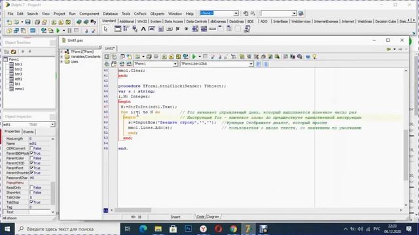Select the Frames component in palette
Image resolution: width=419 pixels, height=235 pixels.
point(118,29)
